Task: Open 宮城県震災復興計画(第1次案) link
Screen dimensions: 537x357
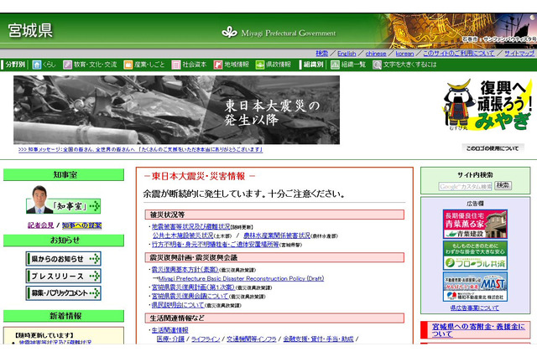Action: (193, 287)
